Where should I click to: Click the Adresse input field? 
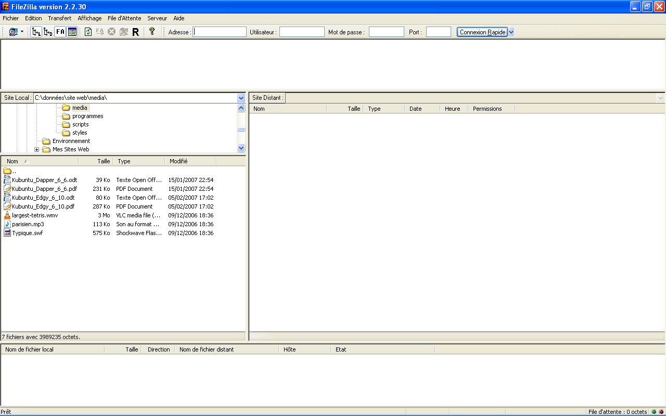pos(220,32)
